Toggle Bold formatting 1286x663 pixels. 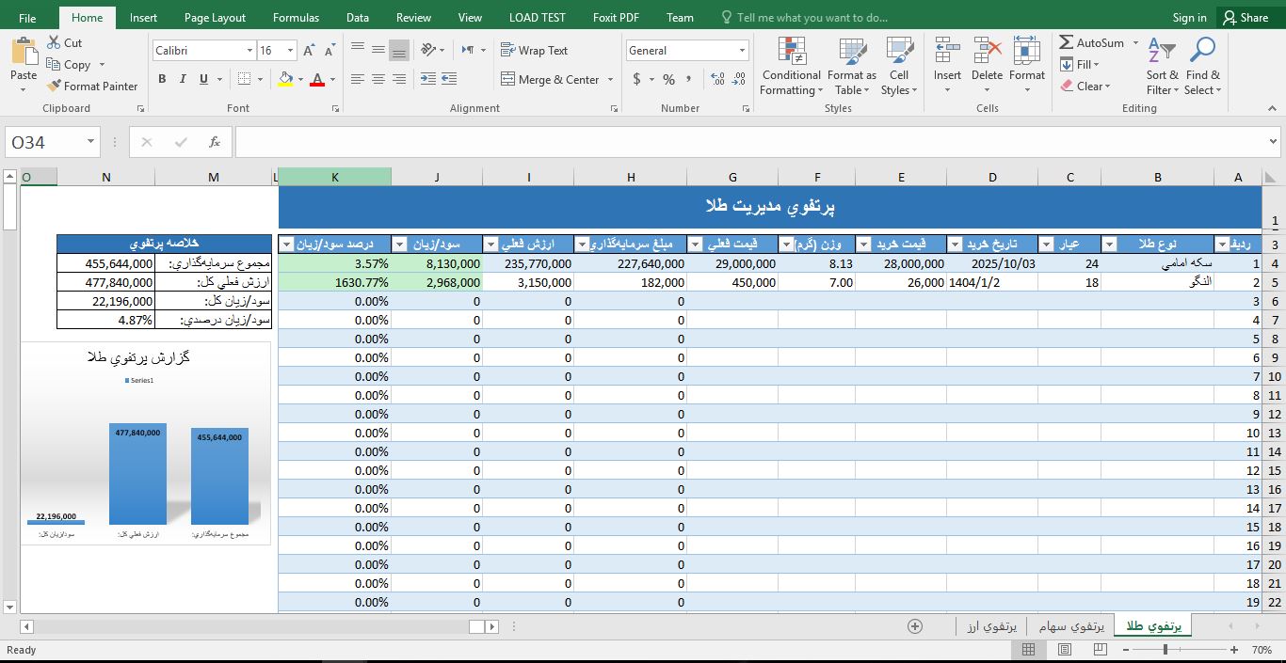point(162,80)
